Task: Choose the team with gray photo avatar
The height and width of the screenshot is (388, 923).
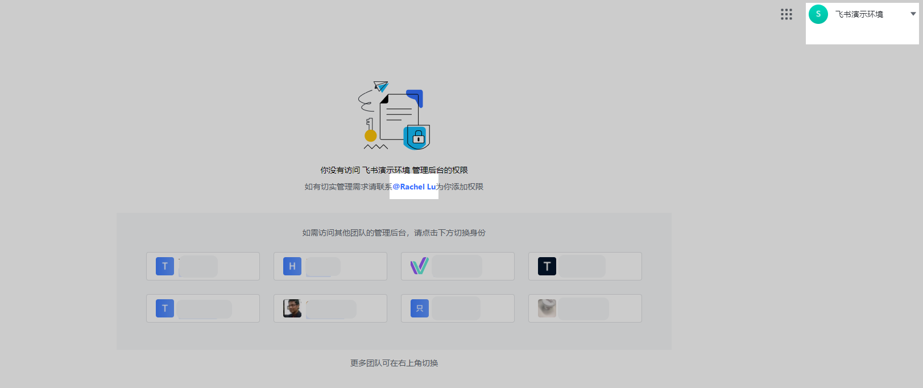Action: pyautogui.click(x=547, y=308)
